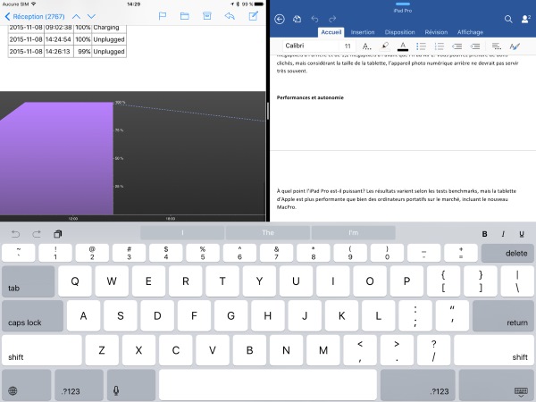This screenshot has height=402, width=536.
Task: Tap the left .?123 symbols key
Action: click(79, 385)
